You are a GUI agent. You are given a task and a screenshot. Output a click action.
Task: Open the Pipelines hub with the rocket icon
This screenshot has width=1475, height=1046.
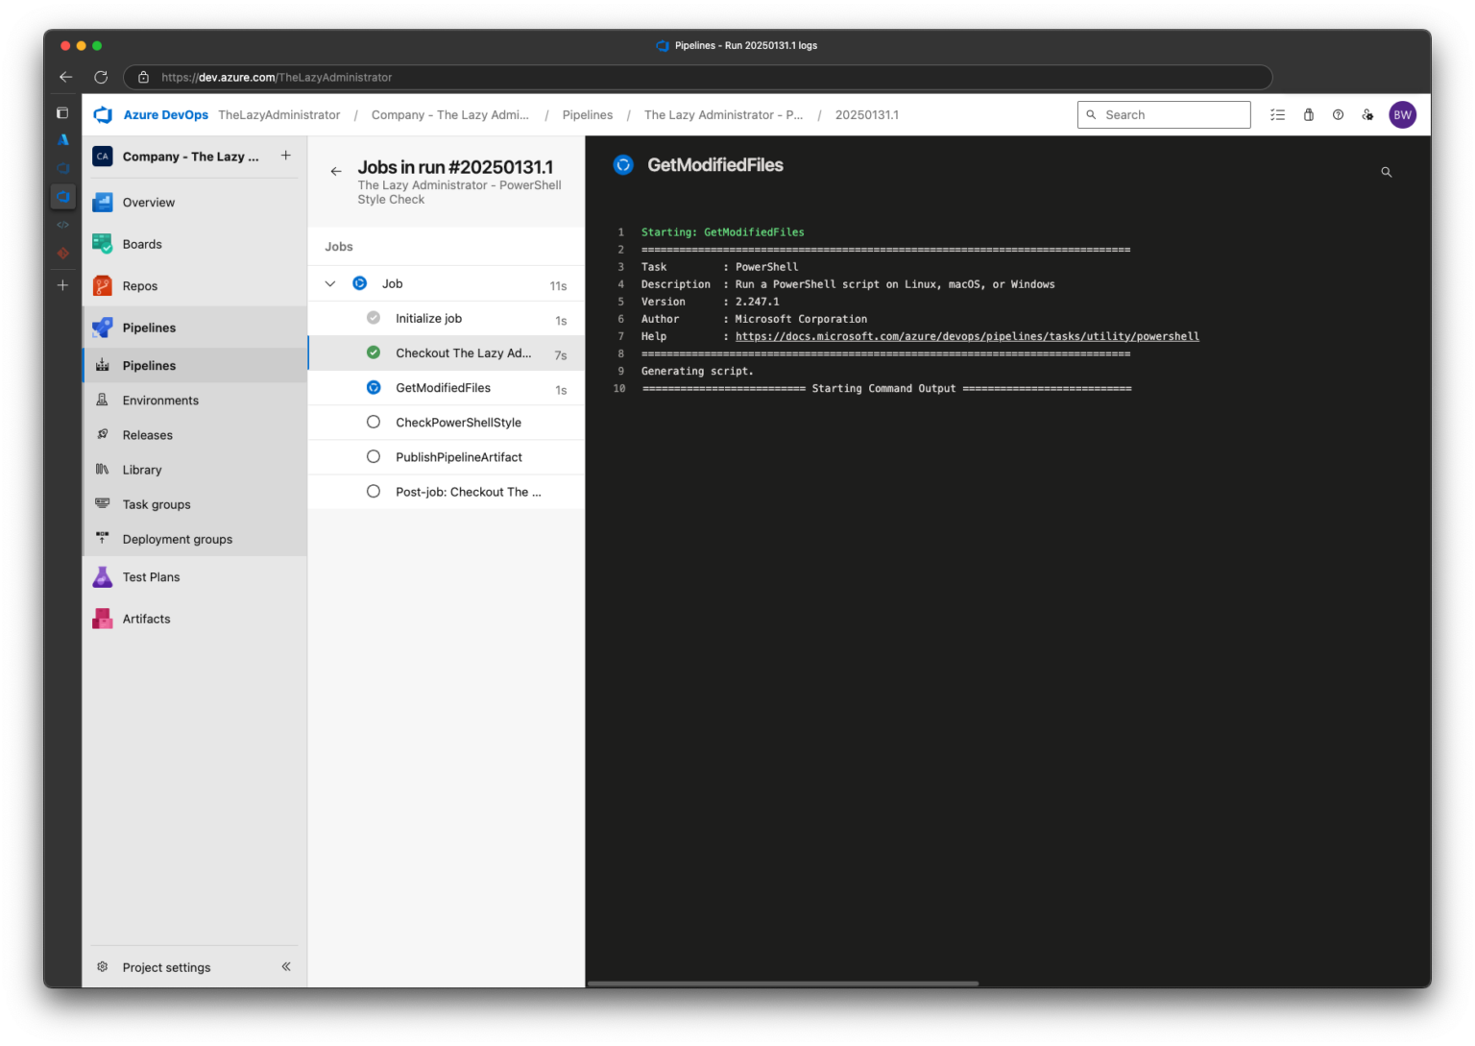click(195, 328)
